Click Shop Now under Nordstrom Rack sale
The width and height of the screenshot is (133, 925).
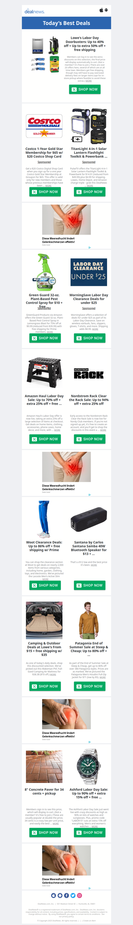[90, 439]
